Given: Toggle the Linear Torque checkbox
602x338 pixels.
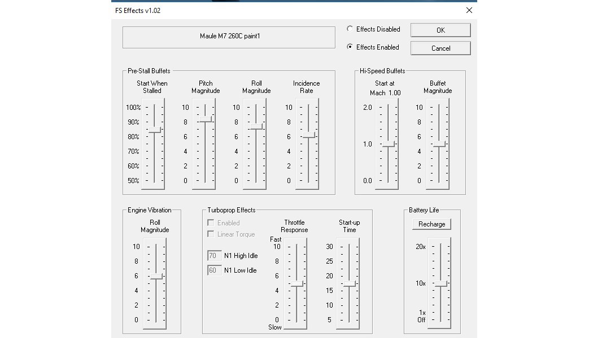Looking at the screenshot, I should point(211,234).
